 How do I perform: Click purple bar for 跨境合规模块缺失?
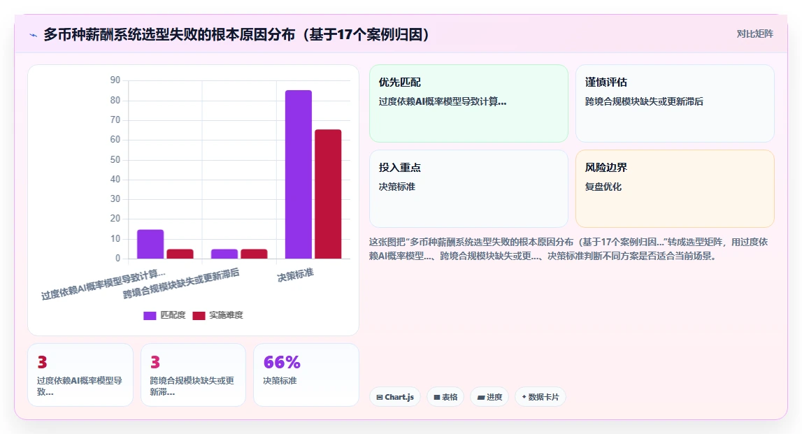point(224,254)
